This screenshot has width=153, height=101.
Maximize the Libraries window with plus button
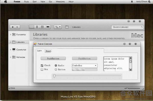coord(134,21)
